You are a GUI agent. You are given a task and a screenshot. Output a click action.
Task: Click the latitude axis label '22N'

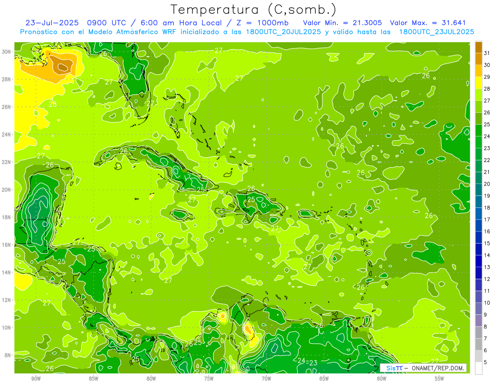tap(7, 162)
